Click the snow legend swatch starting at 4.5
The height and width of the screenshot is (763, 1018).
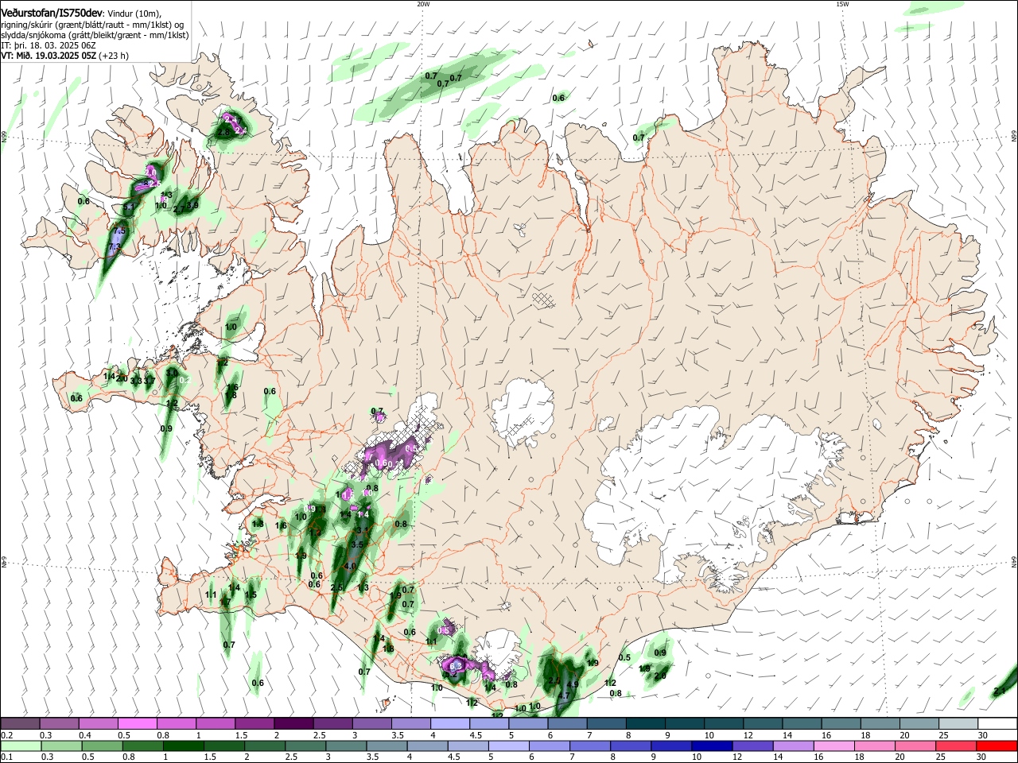489,723
